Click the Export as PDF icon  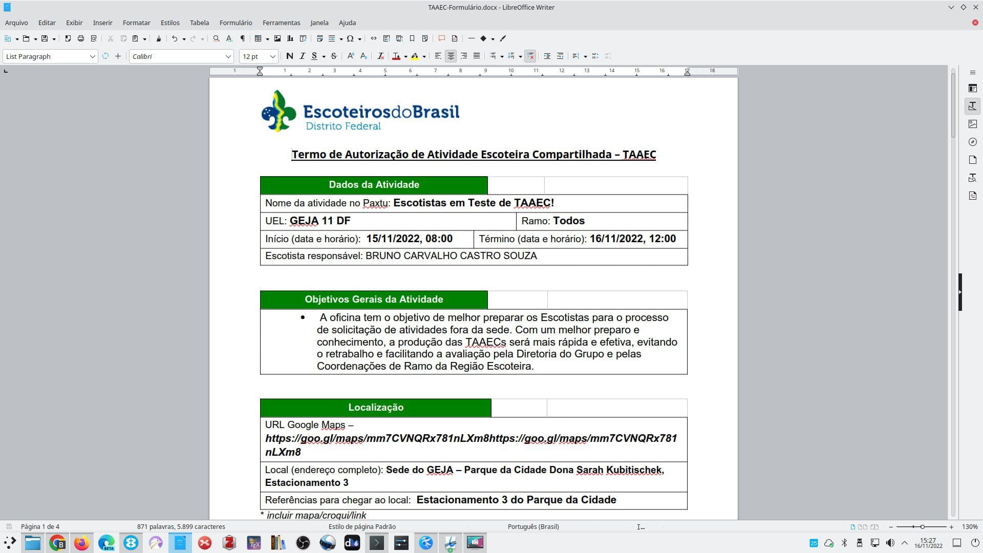click(68, 38)
